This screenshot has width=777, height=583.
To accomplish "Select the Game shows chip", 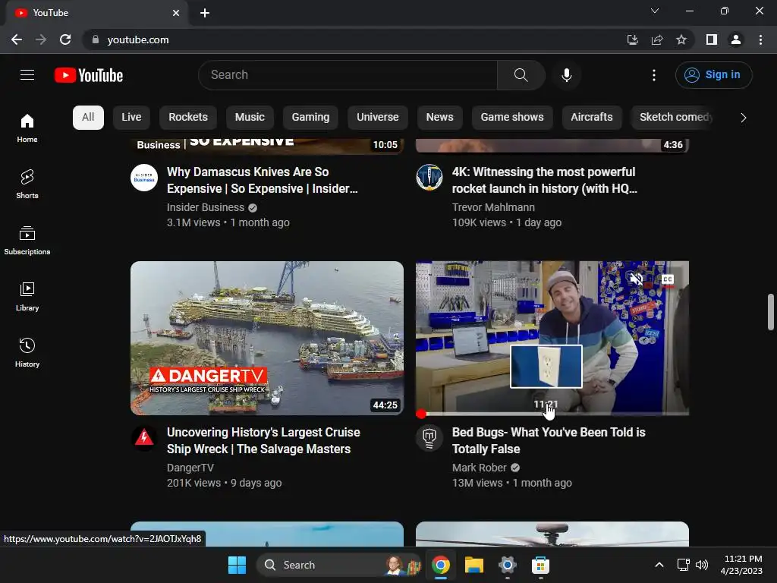I will pyautogui.click(x=512, y=118).
